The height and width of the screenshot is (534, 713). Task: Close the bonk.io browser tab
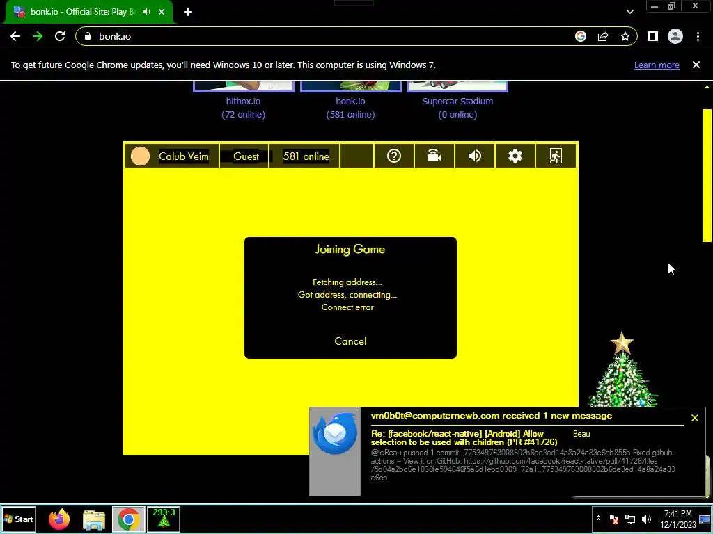tap(162, 12)
